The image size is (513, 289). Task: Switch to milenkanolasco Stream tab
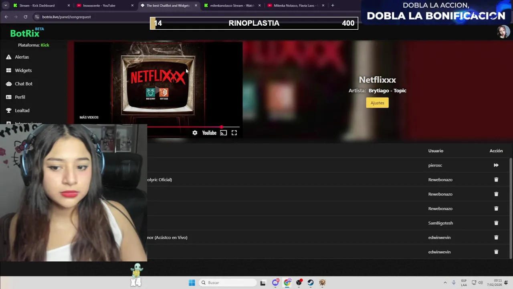click(x=232, y=6)
